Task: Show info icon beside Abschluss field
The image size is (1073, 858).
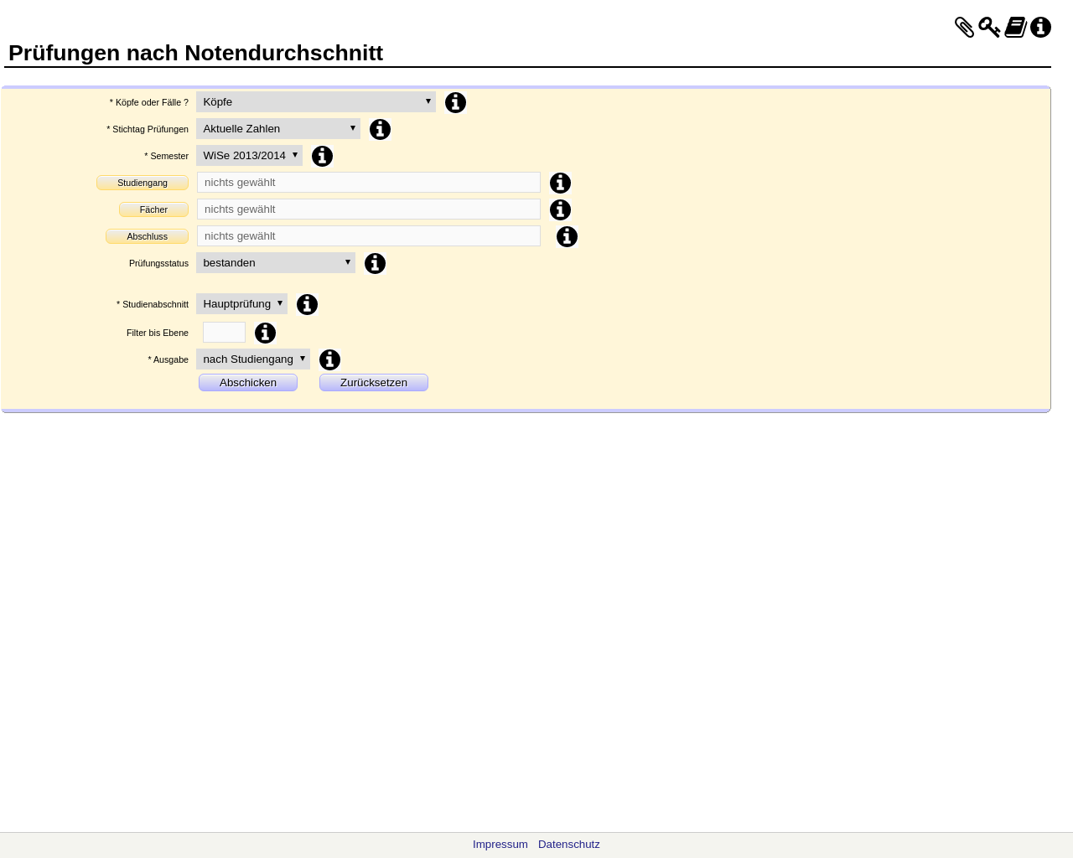Action: 567,236
